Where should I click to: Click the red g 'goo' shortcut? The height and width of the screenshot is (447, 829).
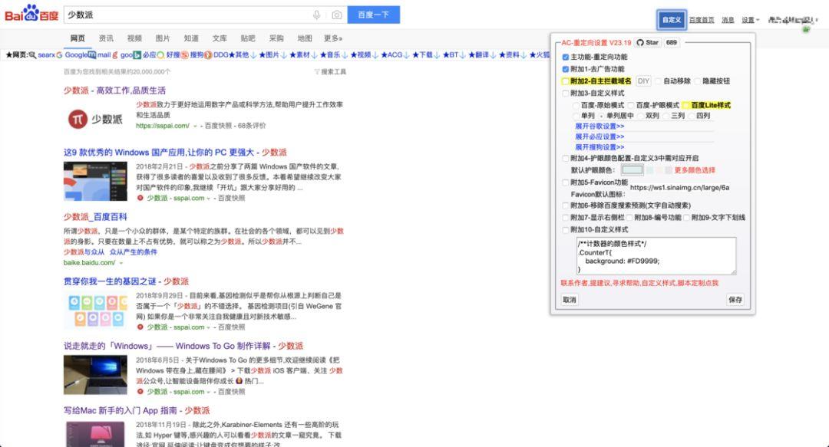[x=123, y=55]
